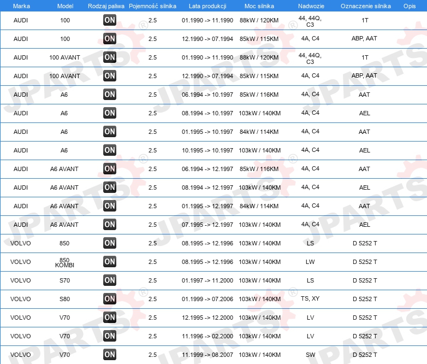Screen dimensions: 427x364
Task: Select ON icon for A6 Avant 01.1995 -> 12.1997
Action: pyautogui.click(x=110, y=206)
